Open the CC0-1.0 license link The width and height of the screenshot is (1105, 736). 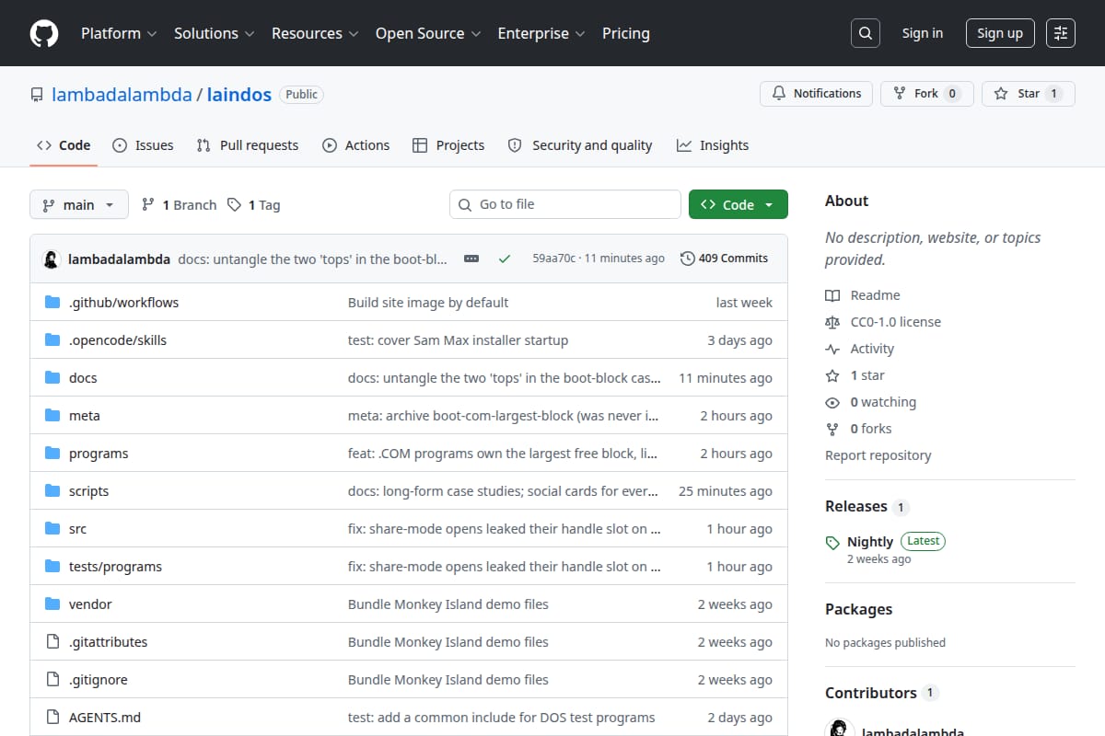895,322
